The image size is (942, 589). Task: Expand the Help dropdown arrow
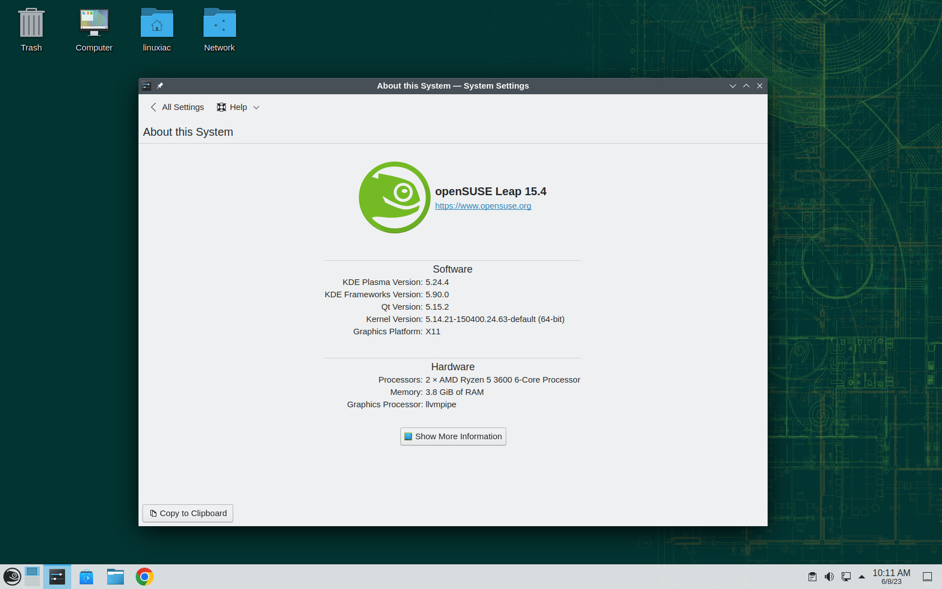pos(256,107)
